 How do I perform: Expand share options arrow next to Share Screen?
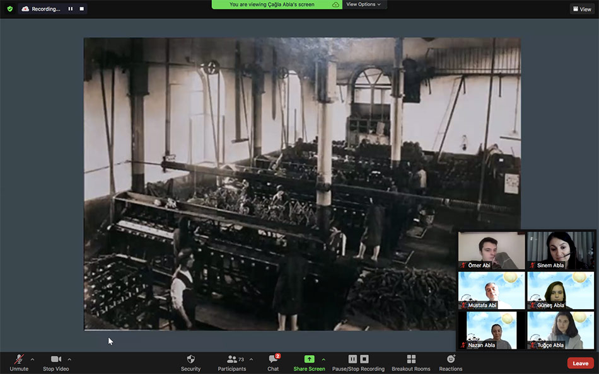point(323,359)
